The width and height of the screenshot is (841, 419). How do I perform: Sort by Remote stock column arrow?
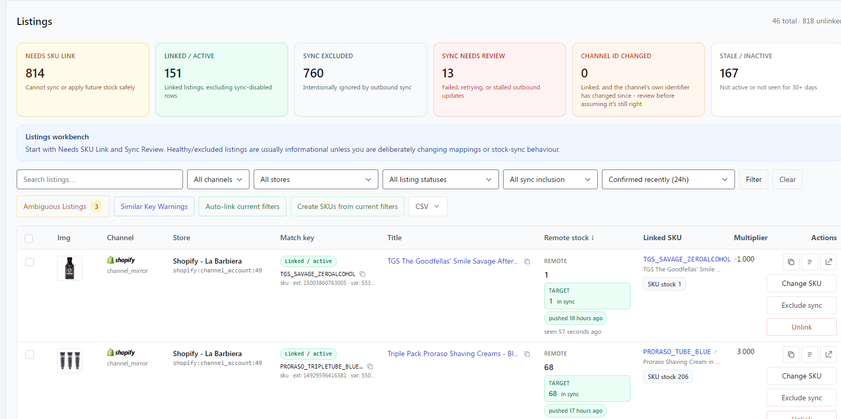[x=593, y=238]
